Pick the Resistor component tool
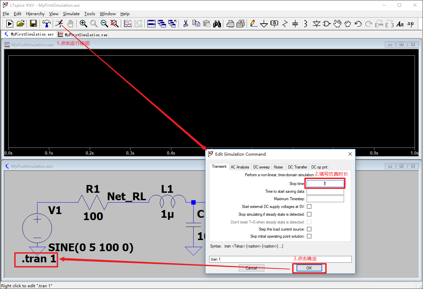 [284, 24]
